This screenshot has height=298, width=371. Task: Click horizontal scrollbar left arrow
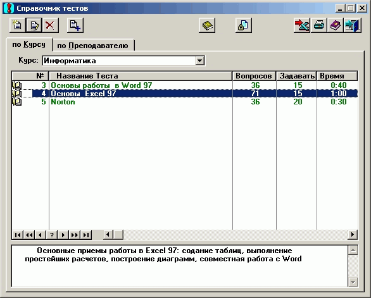pos(108,235)
